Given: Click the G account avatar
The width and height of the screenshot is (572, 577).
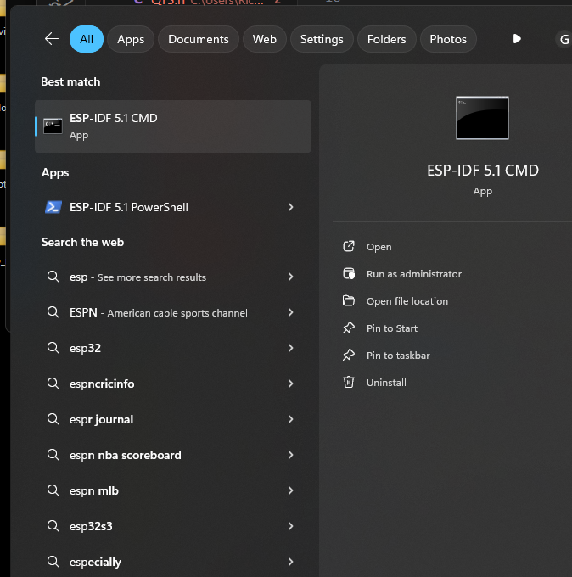Looking at the screenshot, I should [x=564, y=39].
